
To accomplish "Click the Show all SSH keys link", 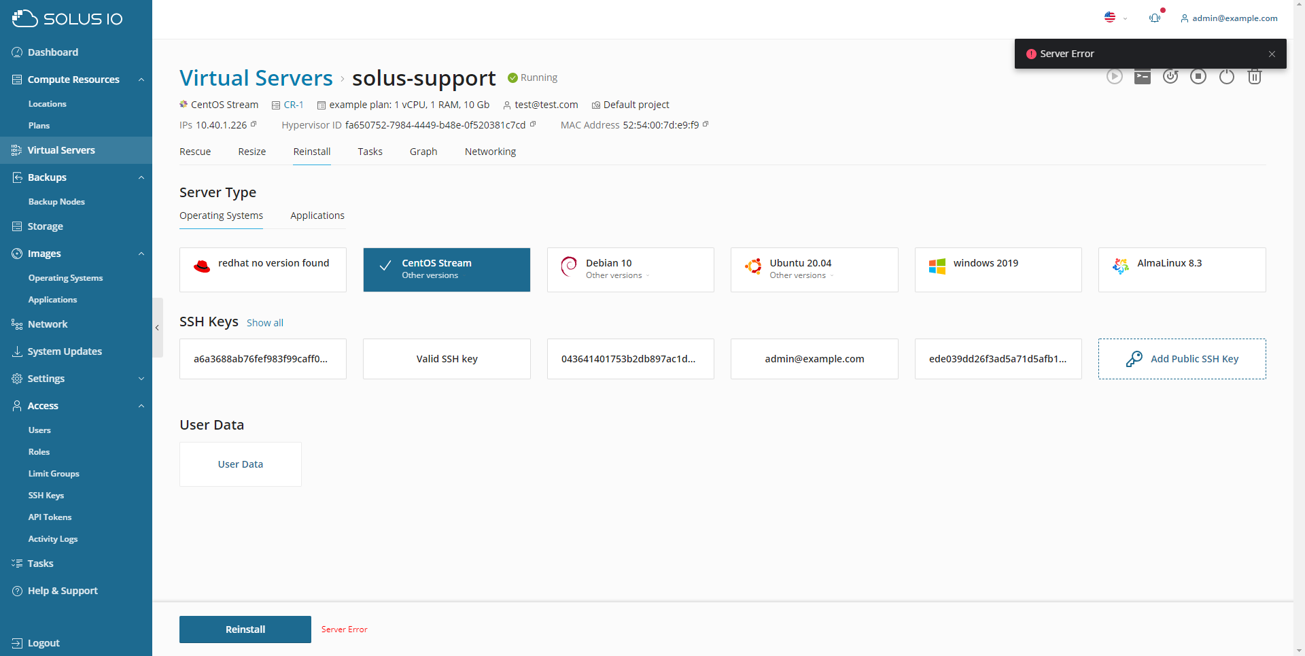I will 264,323.
